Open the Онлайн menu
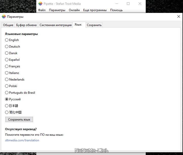This screenshot has width=183, height=155. coord(74,10)
